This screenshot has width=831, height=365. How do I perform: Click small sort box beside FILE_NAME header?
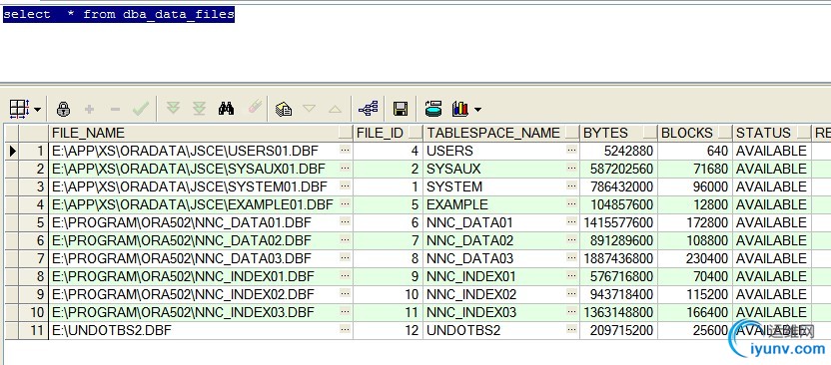tap(346, 133)
